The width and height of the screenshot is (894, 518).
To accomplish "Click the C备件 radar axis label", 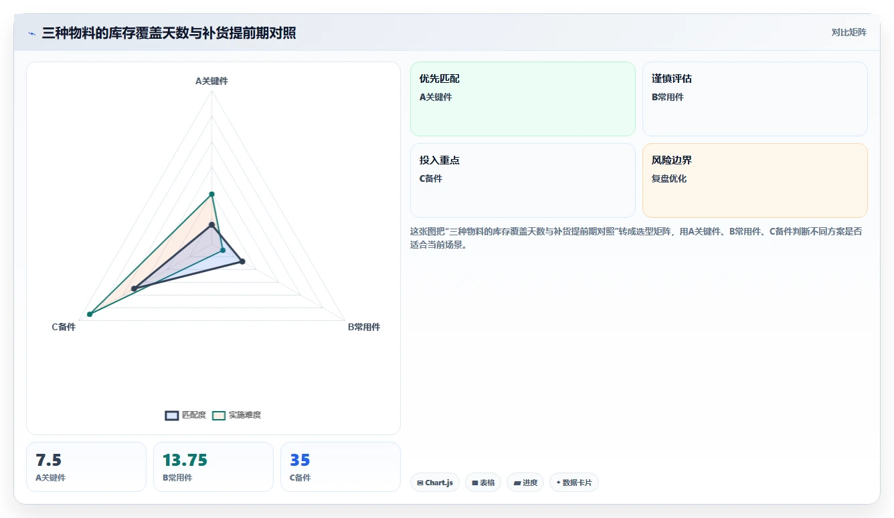I will pos(64,327).
